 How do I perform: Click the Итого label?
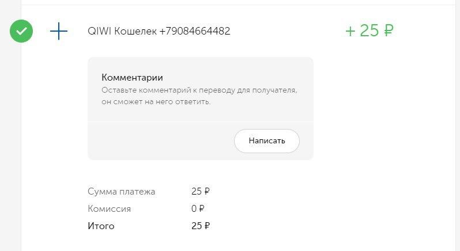(101, 226)
